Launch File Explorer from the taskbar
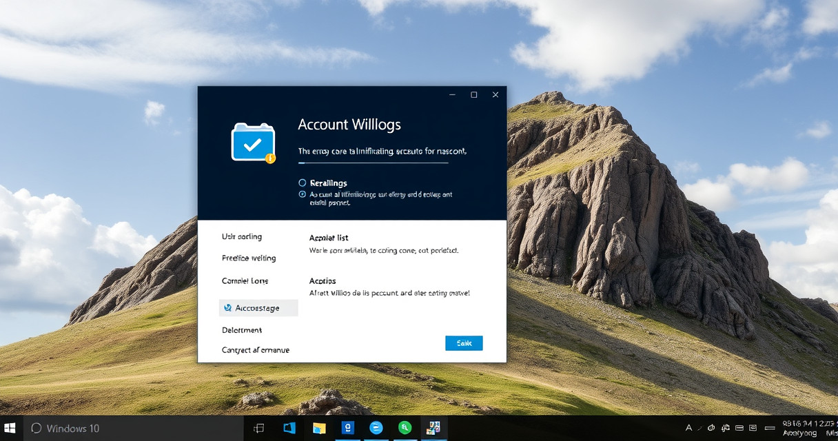Screen dimensions: 838x441 319,428
